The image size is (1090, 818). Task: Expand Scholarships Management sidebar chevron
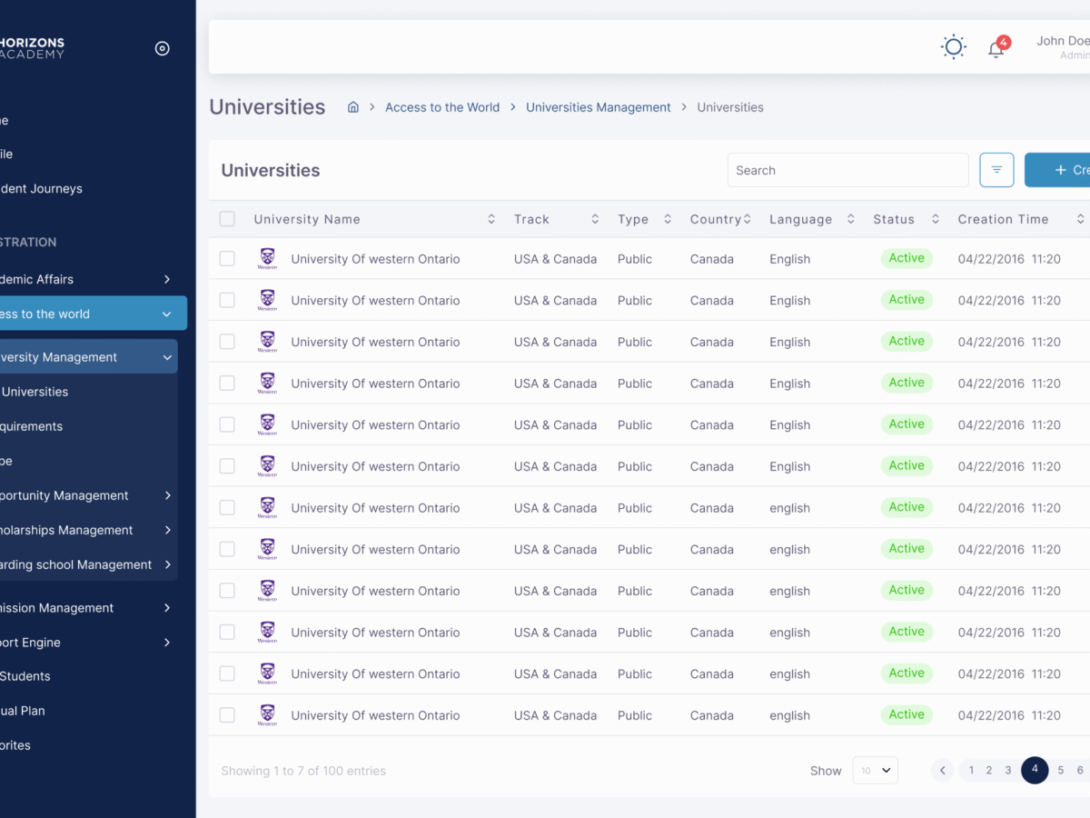[168, 530]
